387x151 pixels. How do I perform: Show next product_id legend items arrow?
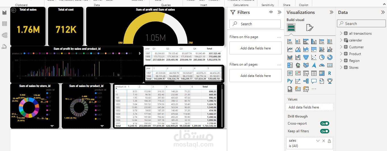click(140, 53)
